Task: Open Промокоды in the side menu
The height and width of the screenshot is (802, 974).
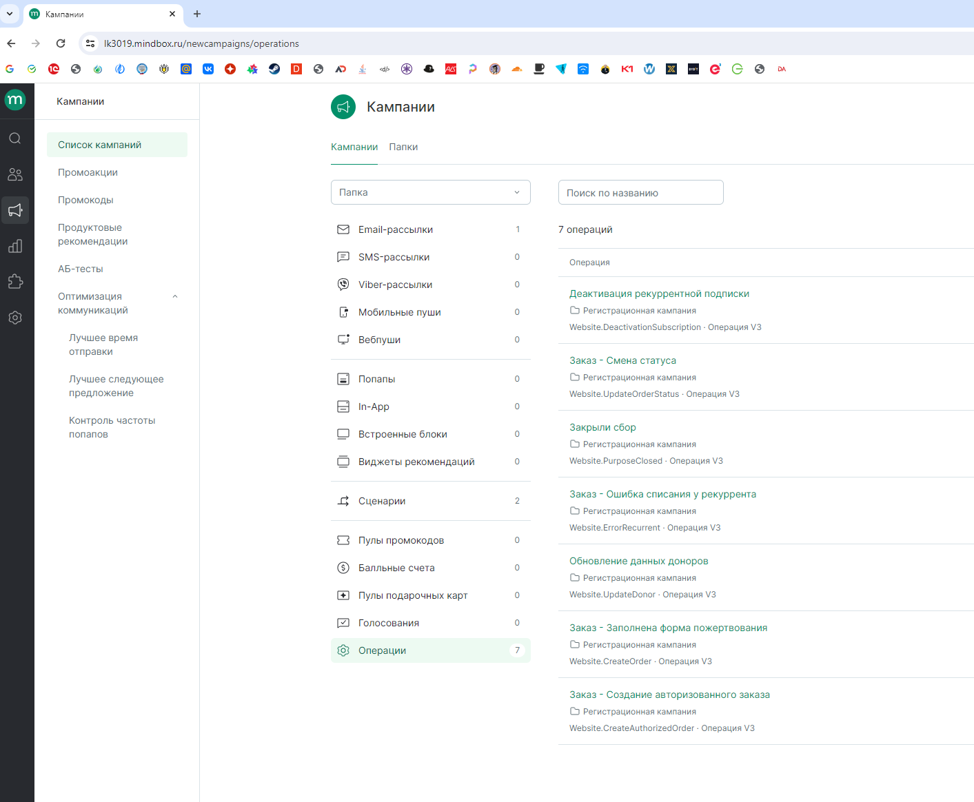Action: 85,200
